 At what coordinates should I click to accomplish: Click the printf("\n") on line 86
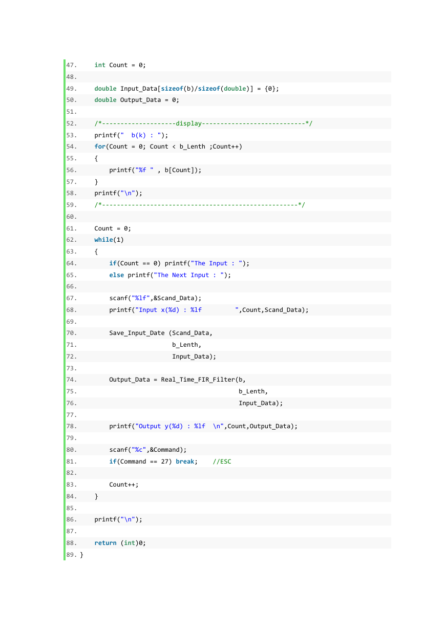(118, 519)
